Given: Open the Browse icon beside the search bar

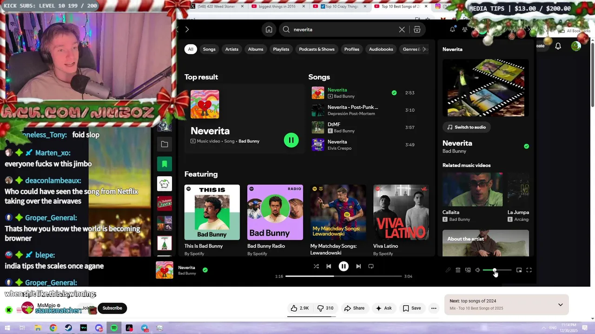Looking at the screenshot, I should pos(417,29).
